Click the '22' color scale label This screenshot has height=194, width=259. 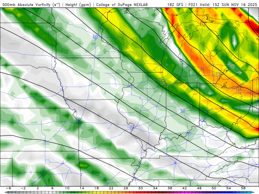click(111, 188)
